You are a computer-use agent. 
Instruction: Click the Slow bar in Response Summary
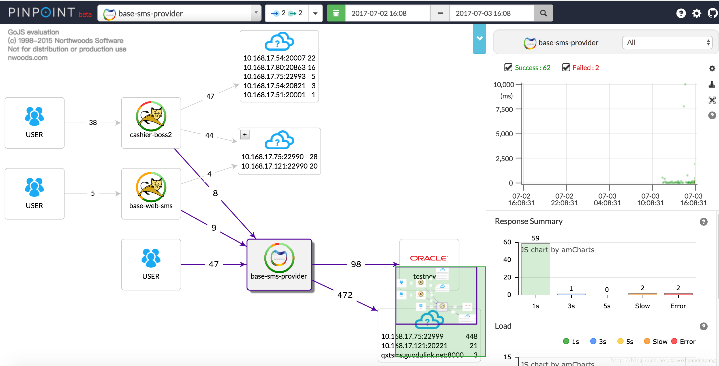click(x=643, y=294)
